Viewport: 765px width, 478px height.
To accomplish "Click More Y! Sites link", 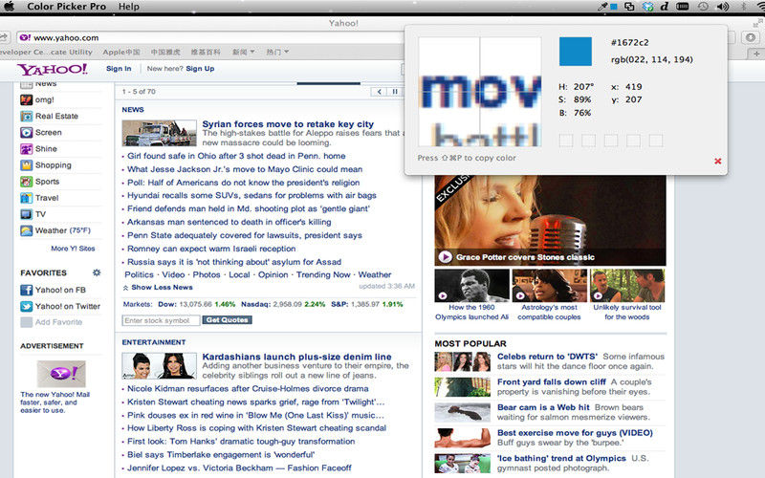I will click(x=74, y=249).
